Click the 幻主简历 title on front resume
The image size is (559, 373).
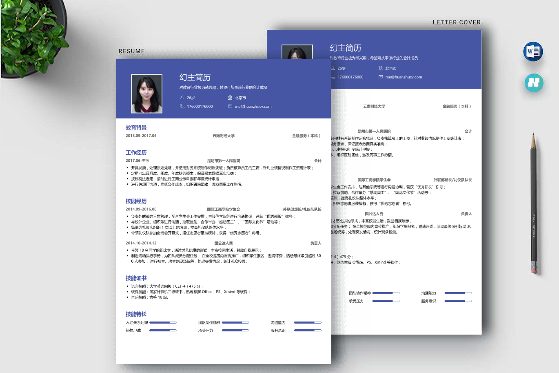pyautogui.click(x=195, y=77)
